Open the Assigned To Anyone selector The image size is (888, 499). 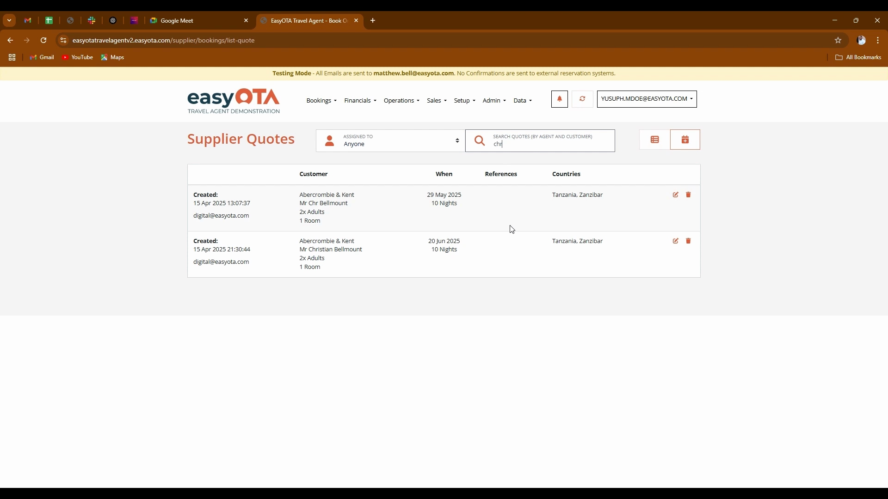coord(390,141)
